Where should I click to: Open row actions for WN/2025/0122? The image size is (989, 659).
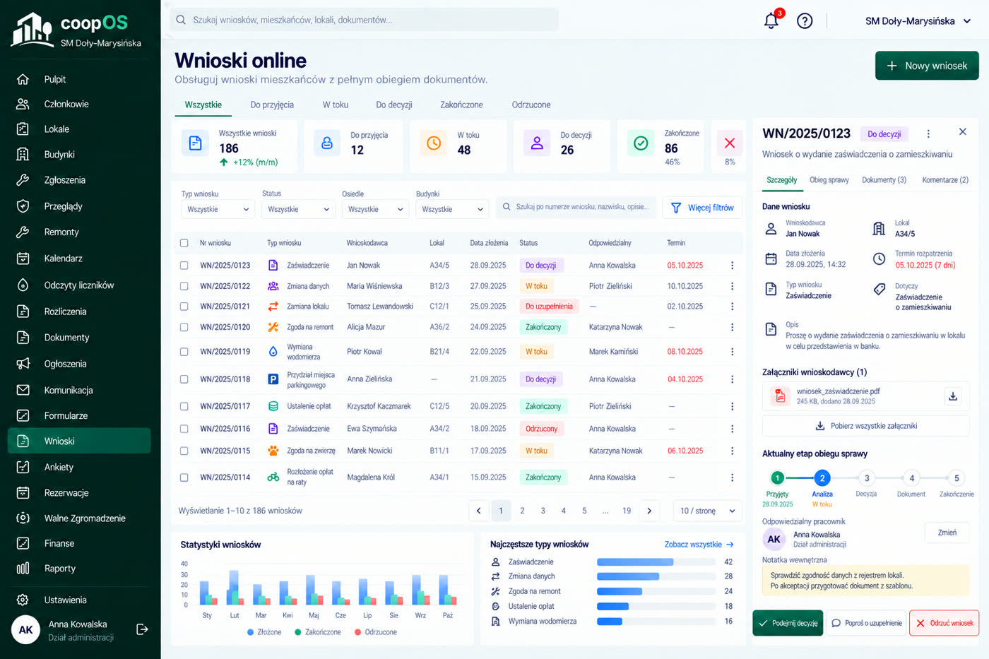point(732,286)
